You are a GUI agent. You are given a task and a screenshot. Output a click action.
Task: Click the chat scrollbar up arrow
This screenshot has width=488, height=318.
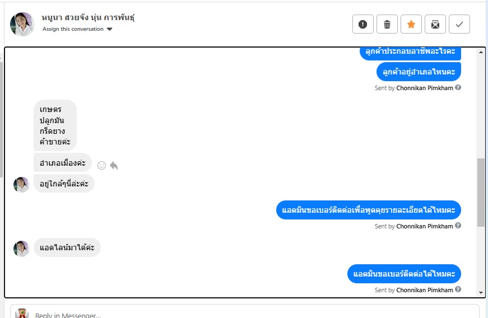coord(481,52)
